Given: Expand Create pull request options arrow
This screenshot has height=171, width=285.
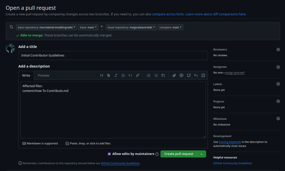Looking at the screenshot, I should (201, 154).
